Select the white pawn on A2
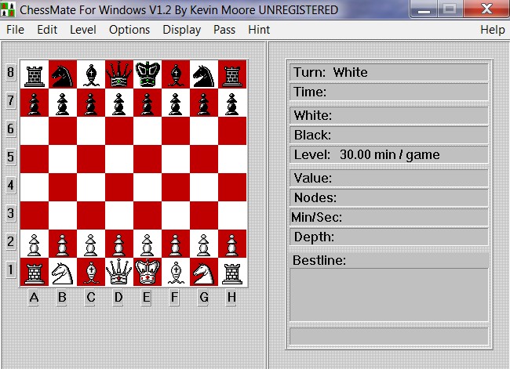 point(35,244)
